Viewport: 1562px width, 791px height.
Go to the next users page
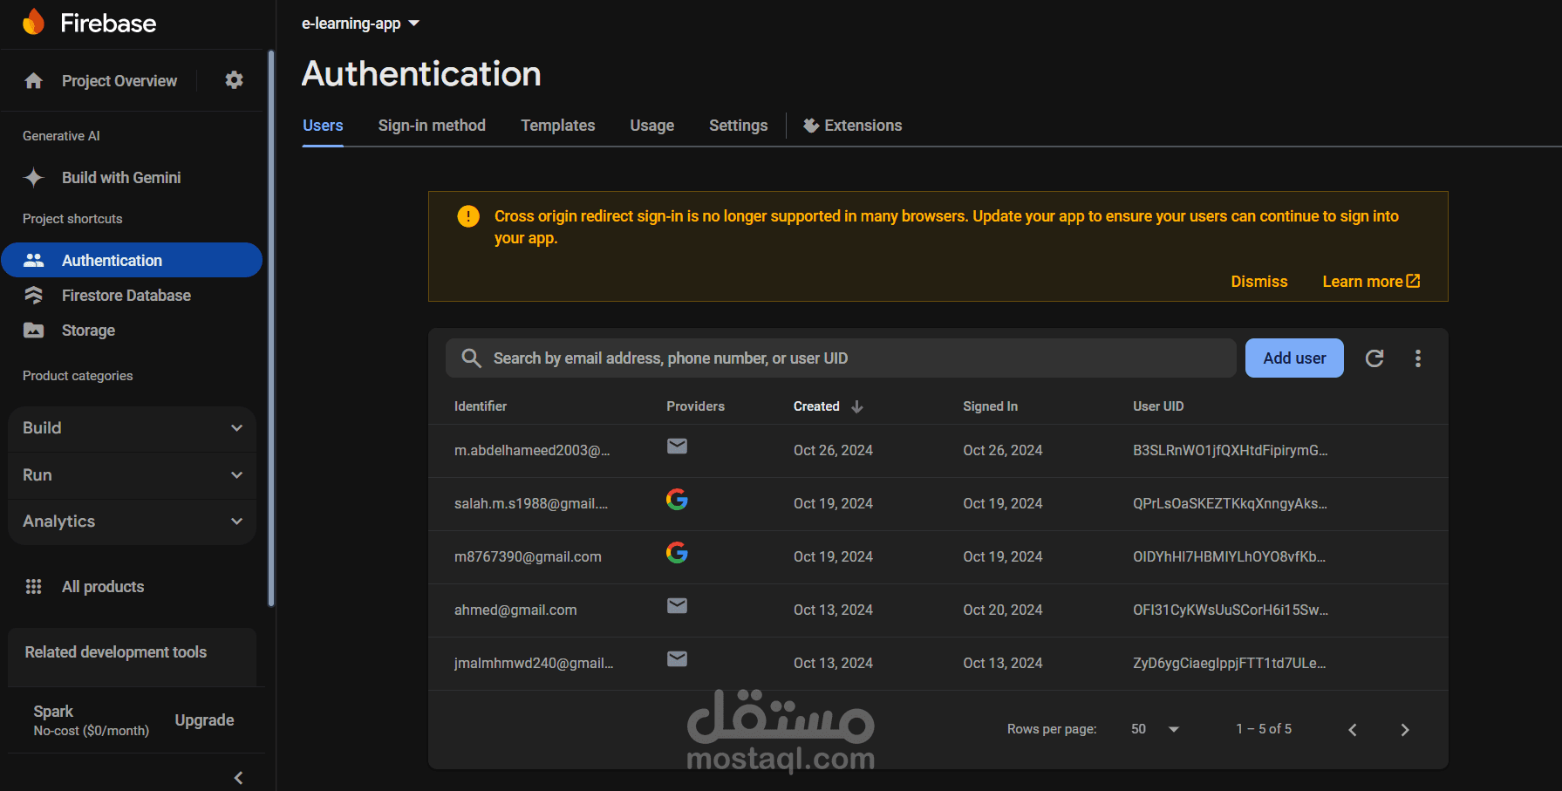point(1404,730)
